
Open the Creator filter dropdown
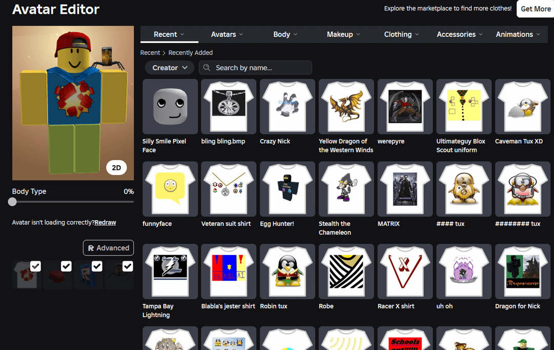169,68
